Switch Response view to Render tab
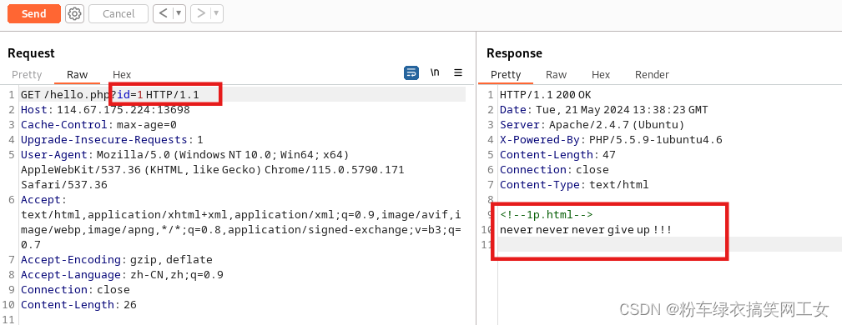Viewport: 842px width, 325px height. click(652, 74)
